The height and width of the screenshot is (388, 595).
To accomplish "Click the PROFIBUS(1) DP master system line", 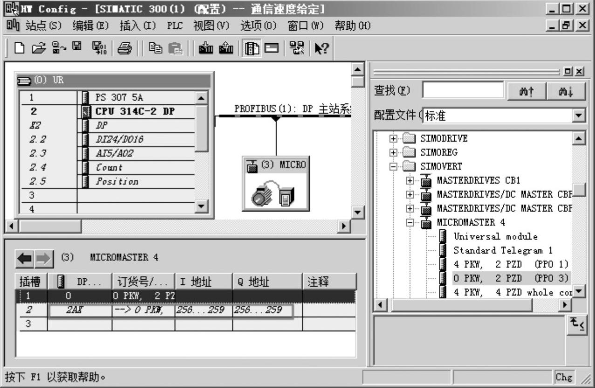I will coord(284,116).
